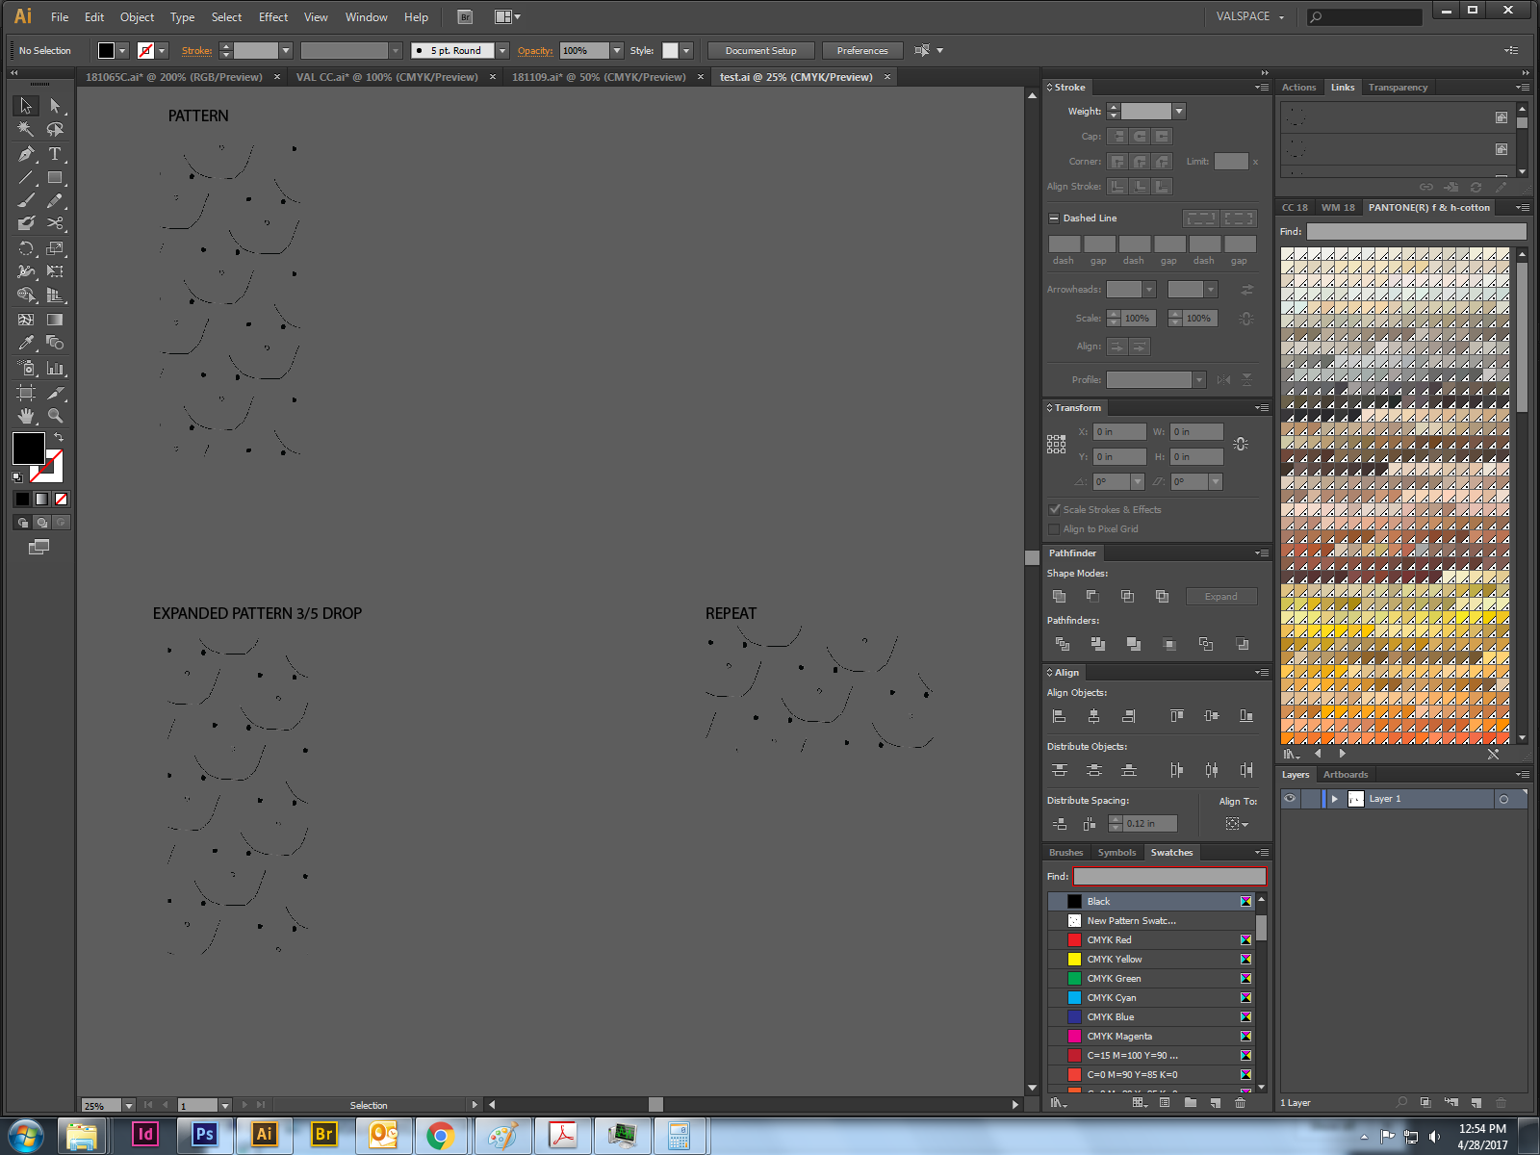Image resolution: width=1540 pixels, height=1155 pixels.
Task: Open the Opacity value dropdown
Action: tap(617, 51)
